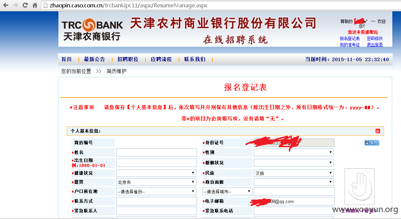Open the 婚姻状况 marital status dropdown
Image resolution: width=401 pixels, height=219 pixels.
coord(294,163)
